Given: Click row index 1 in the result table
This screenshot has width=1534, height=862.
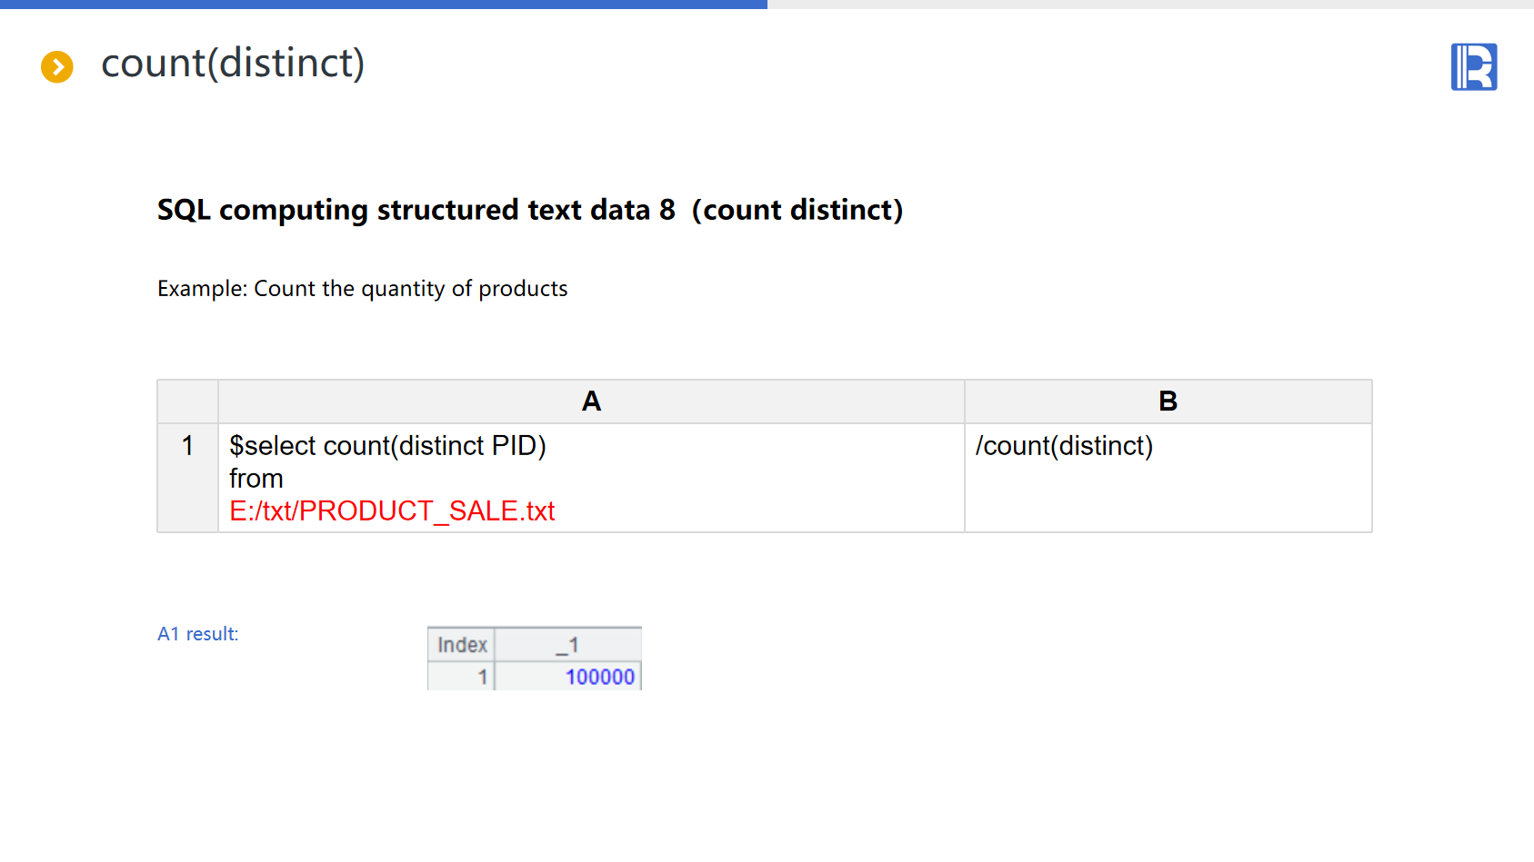Looking at the screenshot, I should [x=482, y=677].
